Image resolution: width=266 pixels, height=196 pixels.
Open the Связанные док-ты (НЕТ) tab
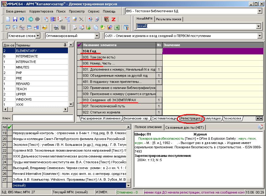click(185, 128)
